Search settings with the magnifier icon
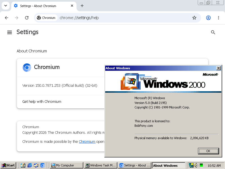The width and height of the screenshot is (225, 169). click(x=213, y=32)
